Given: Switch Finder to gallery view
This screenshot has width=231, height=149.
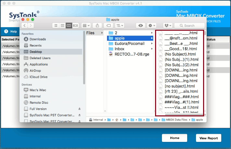Looking at the screenshot, I should (x=75, y=26).
